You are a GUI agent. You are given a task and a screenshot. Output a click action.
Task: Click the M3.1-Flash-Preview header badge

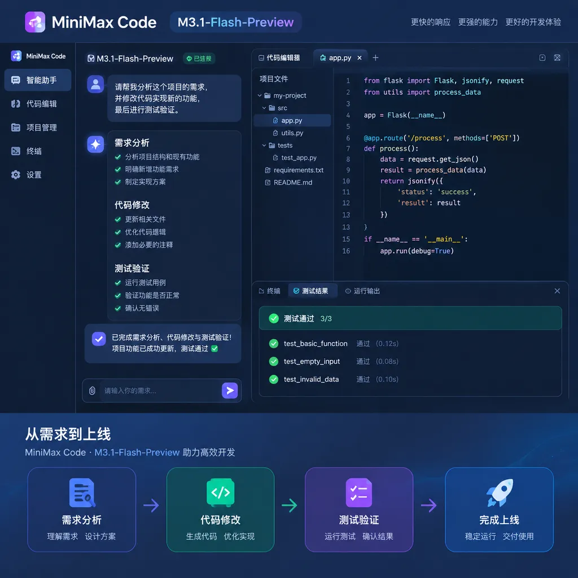pyautogui.click(x=235, y=22)
